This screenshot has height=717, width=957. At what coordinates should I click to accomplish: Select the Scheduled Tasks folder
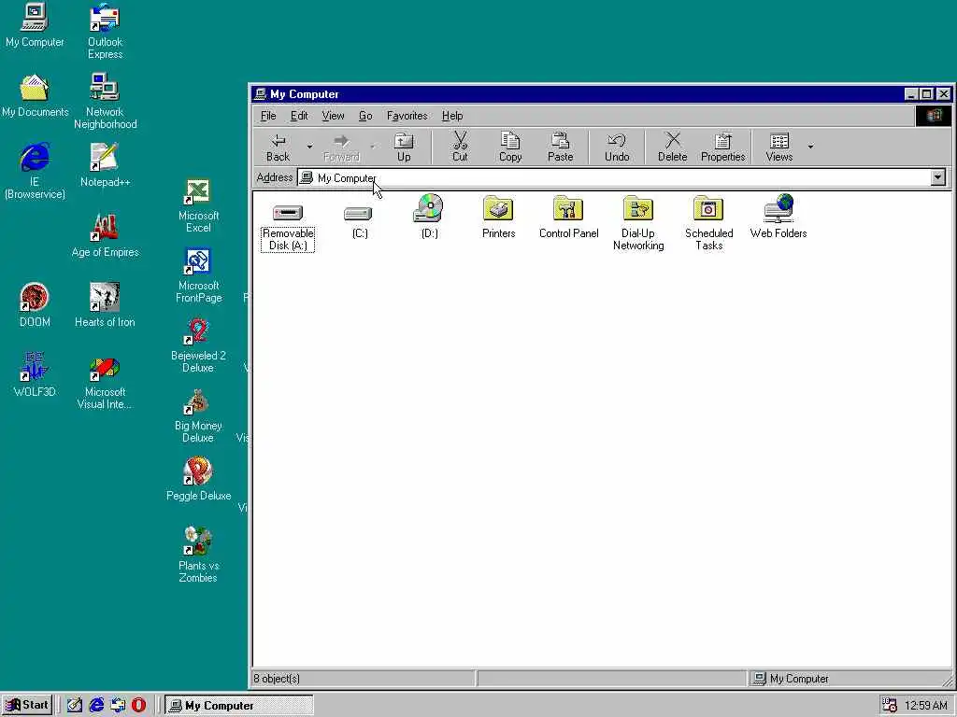click(x=708, y=222)
